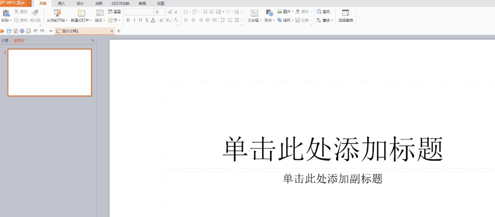The image size is (495, 217).
Task: Click the save disk quick access icon
Action: point(9,31)
